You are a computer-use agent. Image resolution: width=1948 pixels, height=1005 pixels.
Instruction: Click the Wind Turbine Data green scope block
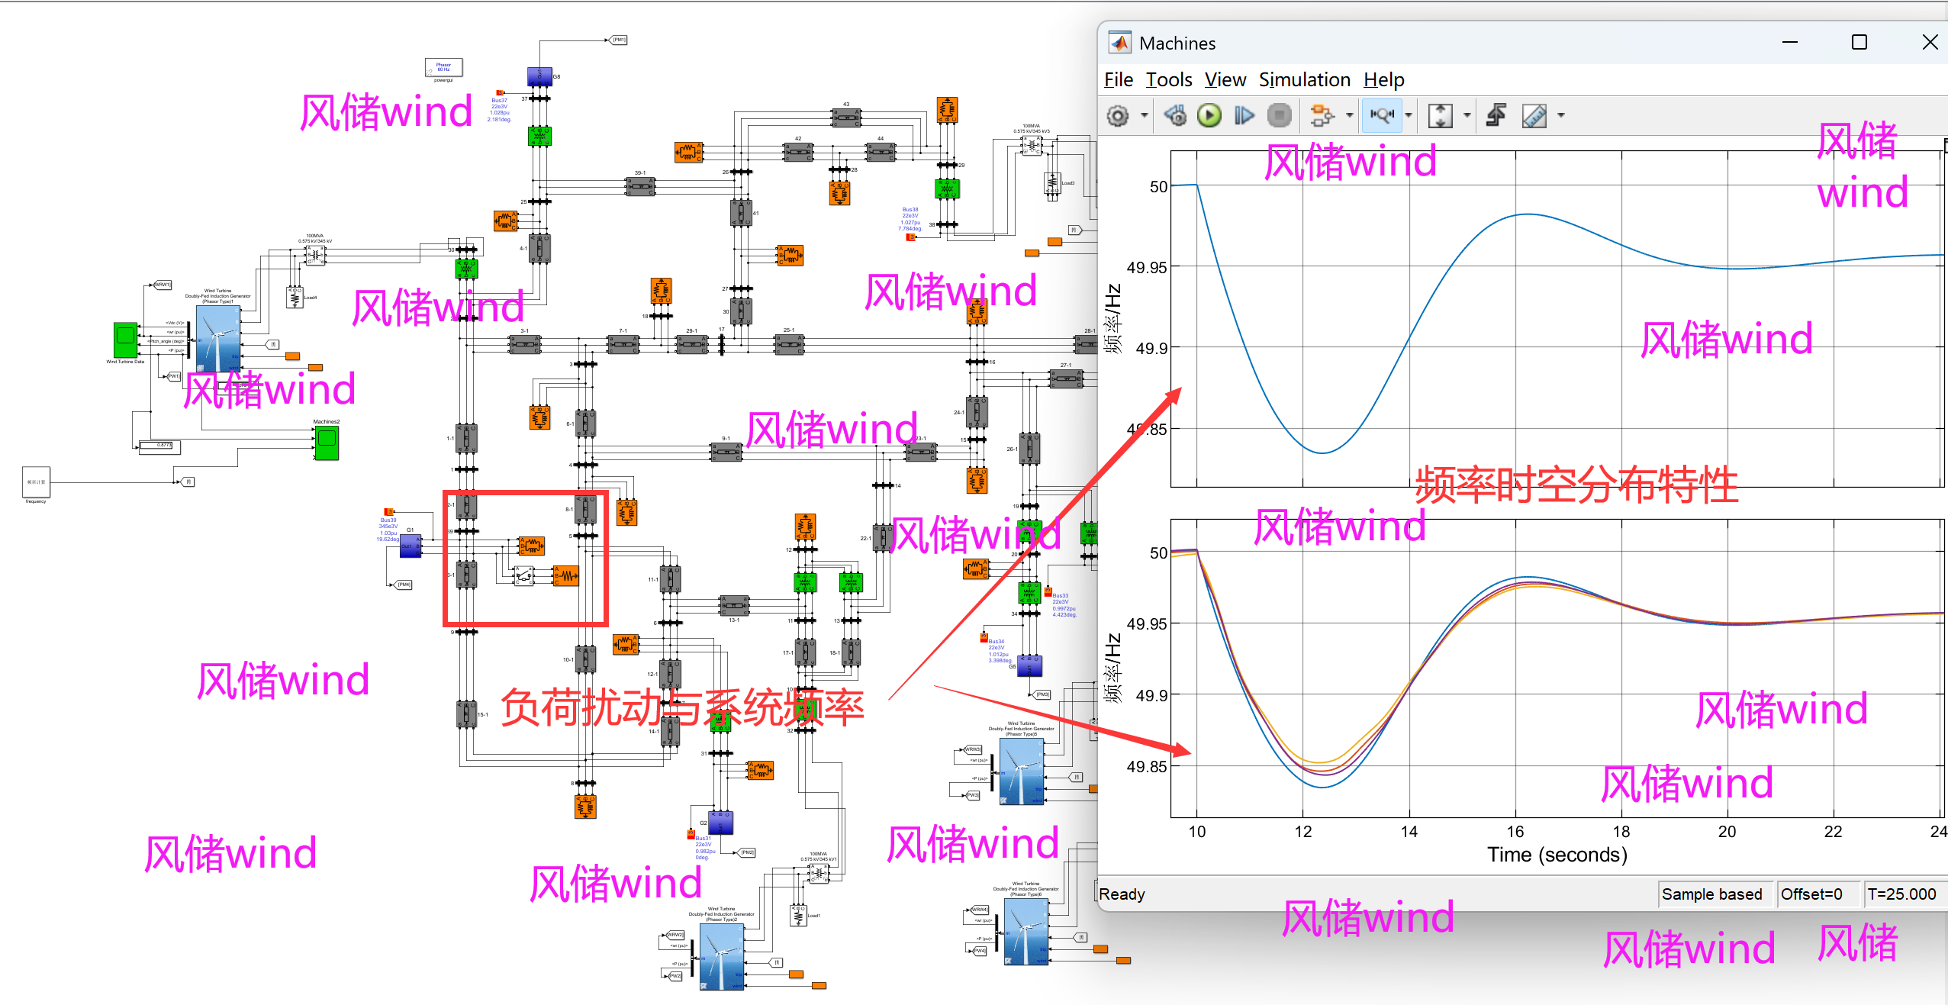126,340
